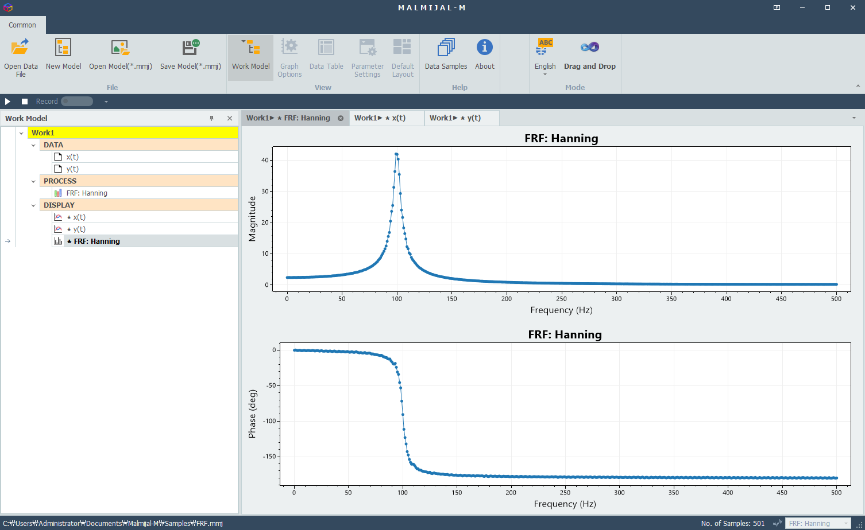Viewport: 865px width, 530px height.
Task: Click the Phase (deg) axis label
Action: point(252,414)
